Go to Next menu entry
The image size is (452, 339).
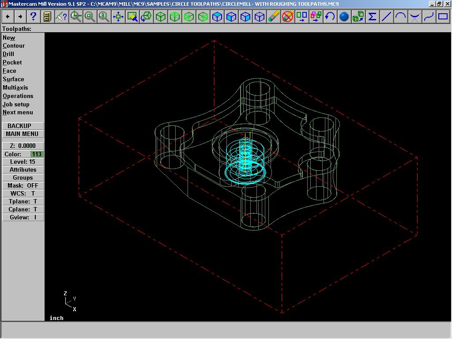(18, 113)
